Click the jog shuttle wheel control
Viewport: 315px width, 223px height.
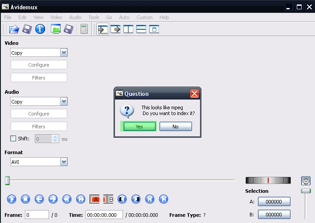(x=268, y=180)
